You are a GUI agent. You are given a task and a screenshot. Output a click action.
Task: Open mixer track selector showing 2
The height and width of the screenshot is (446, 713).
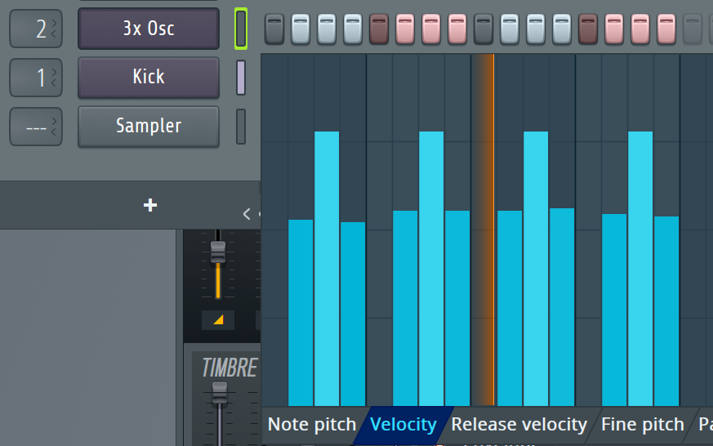36,29
